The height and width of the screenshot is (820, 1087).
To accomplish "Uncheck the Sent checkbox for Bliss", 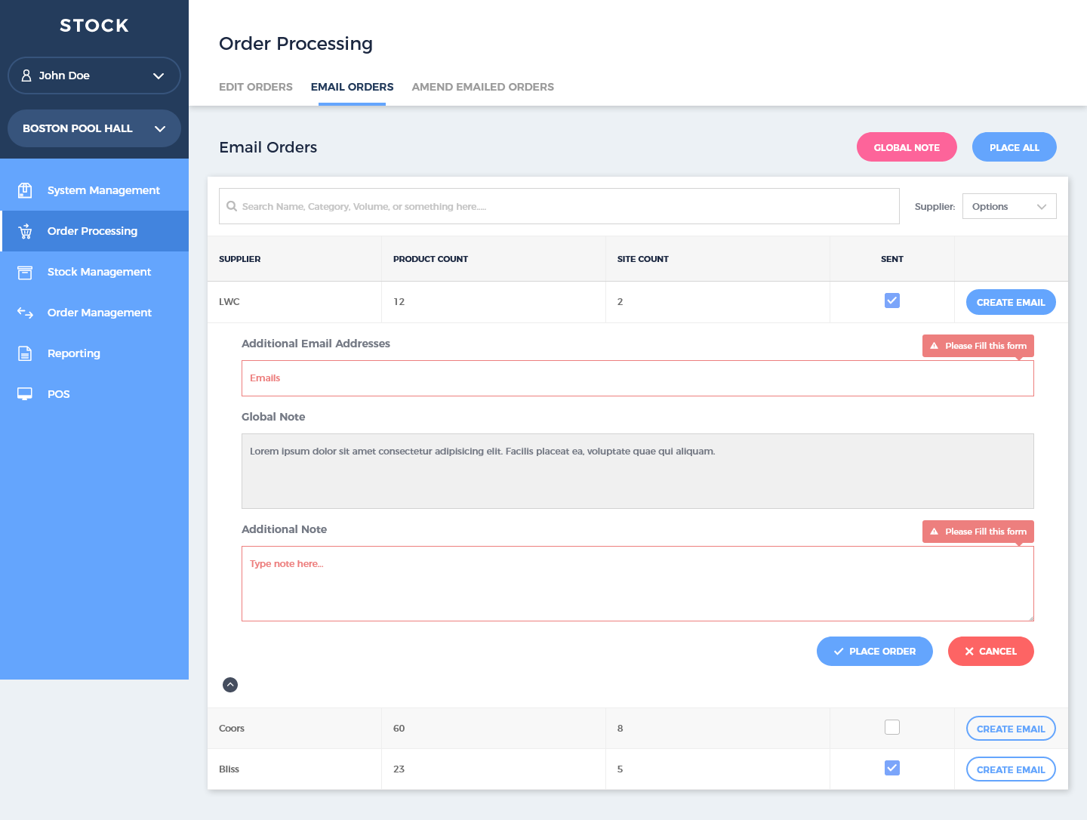I will pos(891,768).
